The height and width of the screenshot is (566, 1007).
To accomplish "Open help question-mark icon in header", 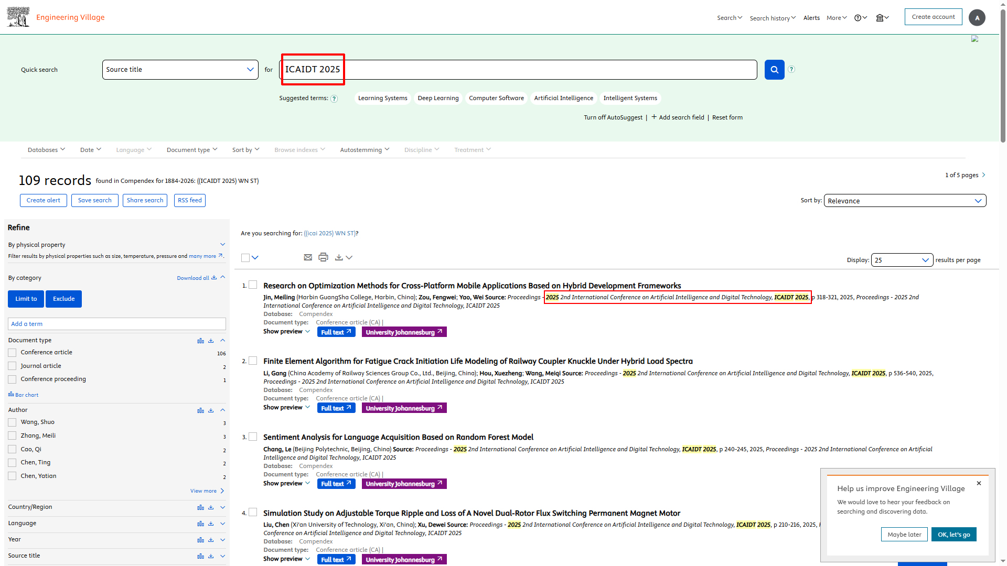I will (x=858, y=18).
